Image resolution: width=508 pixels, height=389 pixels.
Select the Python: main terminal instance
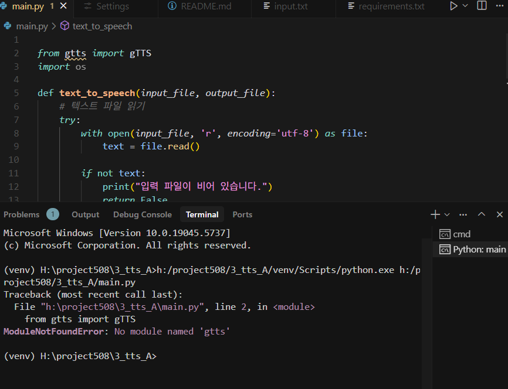point(470,250)
